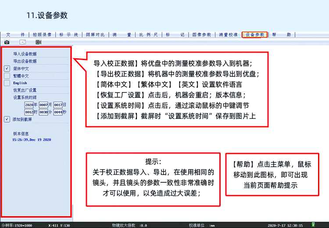Tick the English language checkbox

point(7,83)
